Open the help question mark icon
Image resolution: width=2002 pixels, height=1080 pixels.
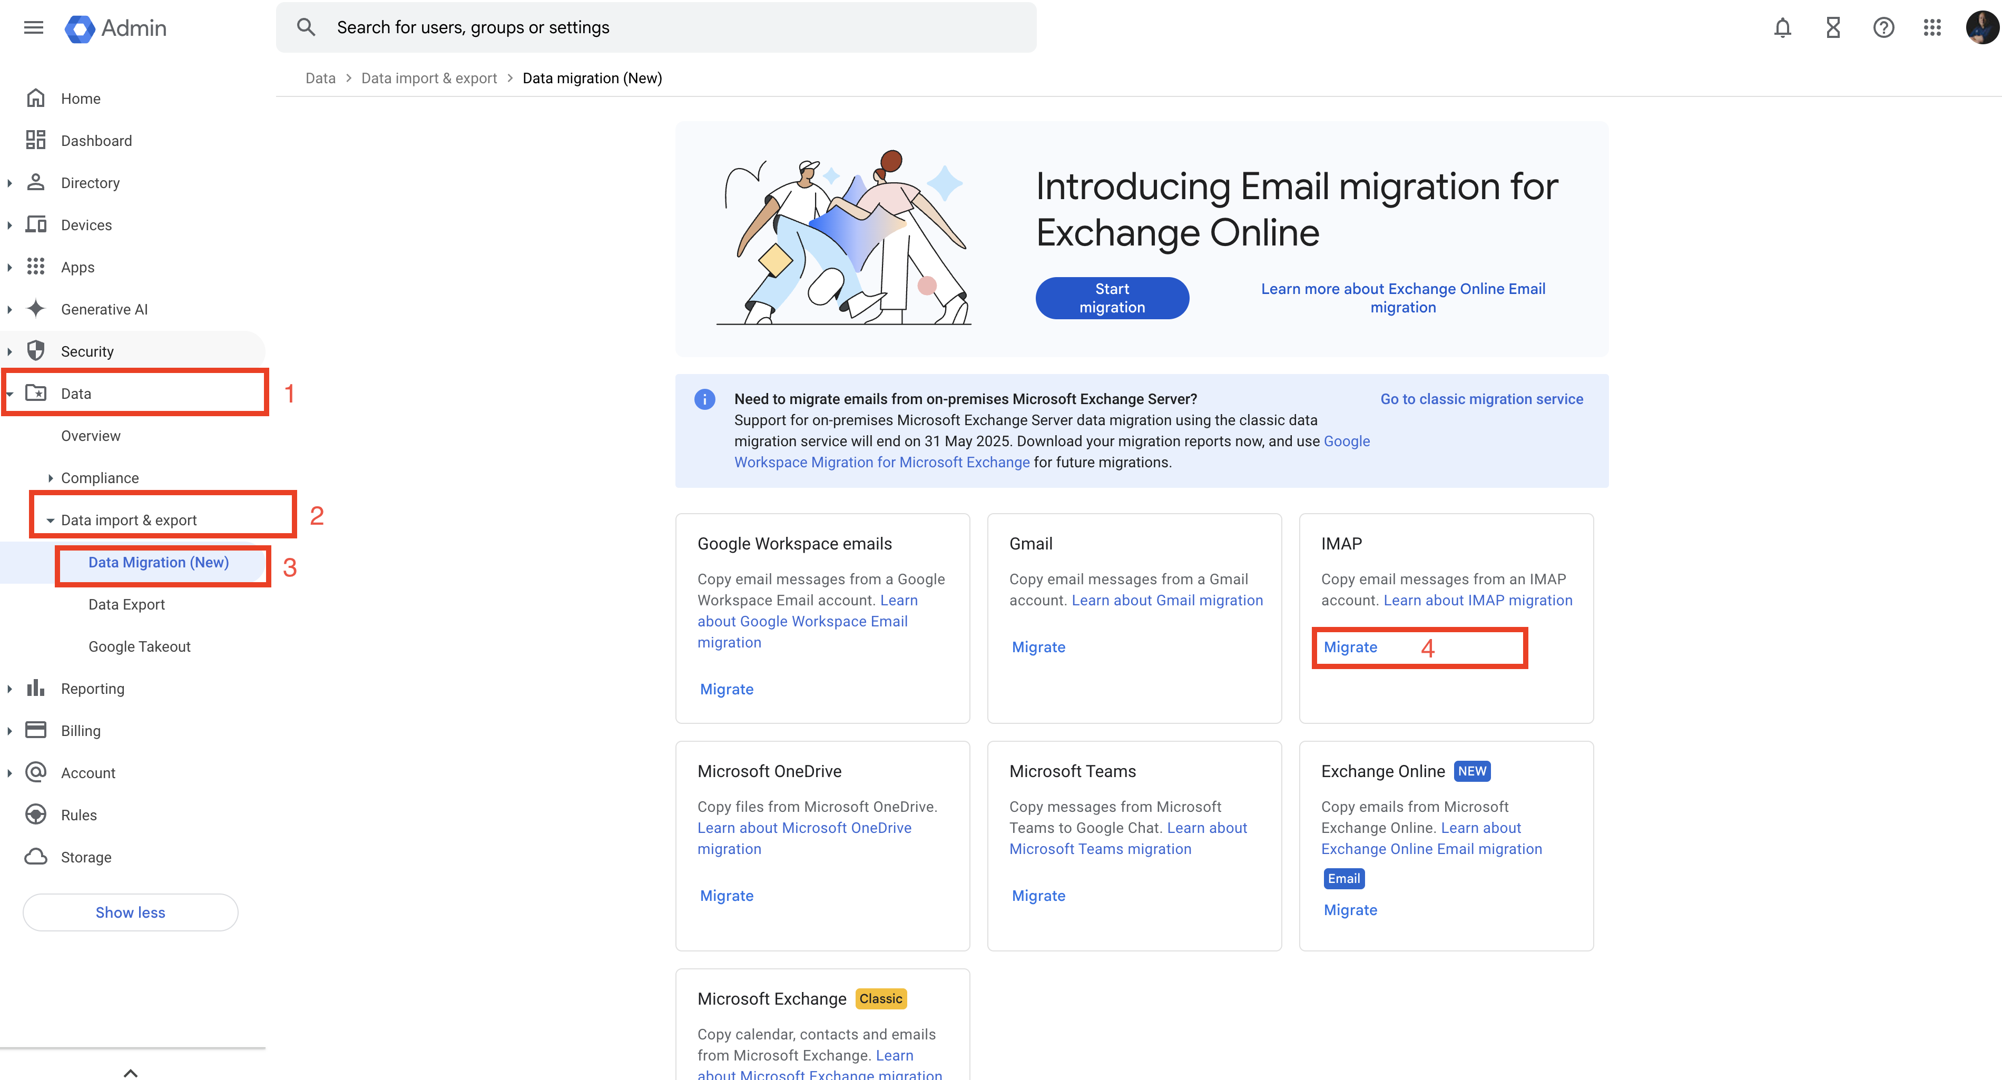pyautogui.click(x=1883, y=28)
